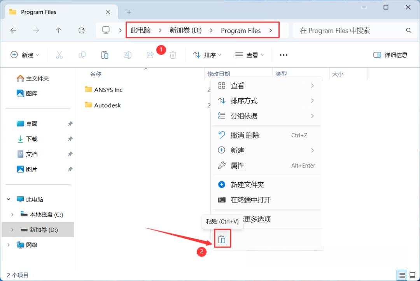The height and width of the screenshot is (281, 420).
Task: Close the Program Files tab
Action: point(108,12)
